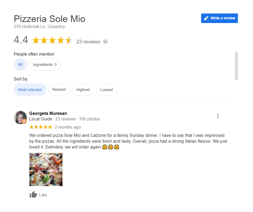Click the Like text label under the review
The width and height of the screenshot is (253, 212).
(43, 195)
